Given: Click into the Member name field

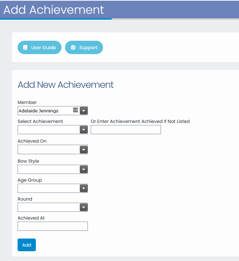Looking at the screenshot, I should (45, 111).
